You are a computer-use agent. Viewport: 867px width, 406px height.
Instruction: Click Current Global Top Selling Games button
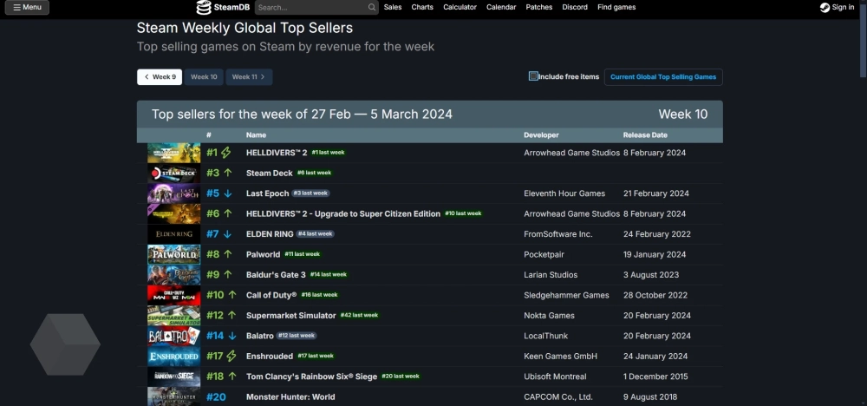[x=663, y=77]
